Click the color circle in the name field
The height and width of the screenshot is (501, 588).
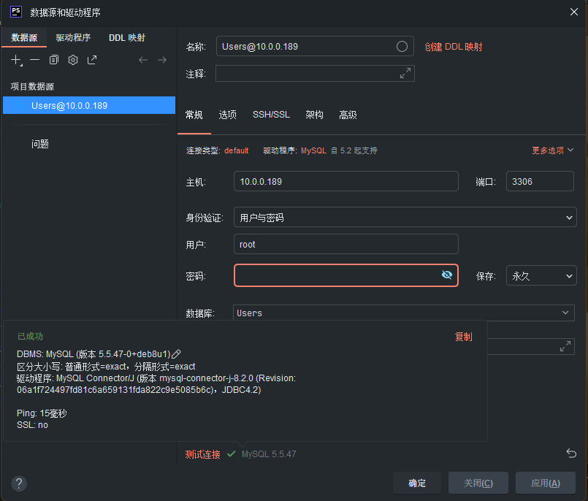(x=402, y=47)
